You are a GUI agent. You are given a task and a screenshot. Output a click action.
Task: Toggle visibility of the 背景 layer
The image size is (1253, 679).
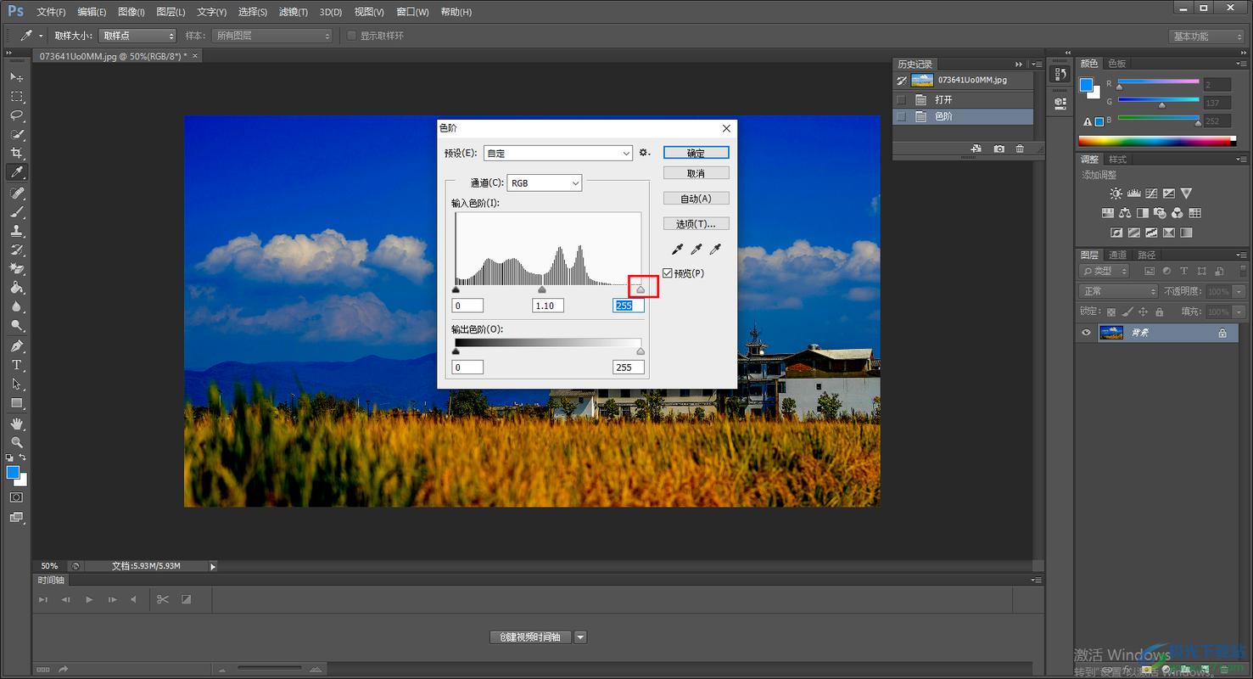1086,332
